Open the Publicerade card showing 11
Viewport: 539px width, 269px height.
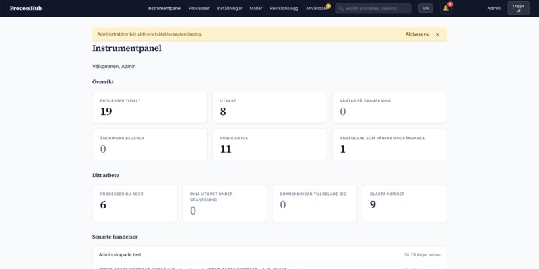(x=269, y=145)
